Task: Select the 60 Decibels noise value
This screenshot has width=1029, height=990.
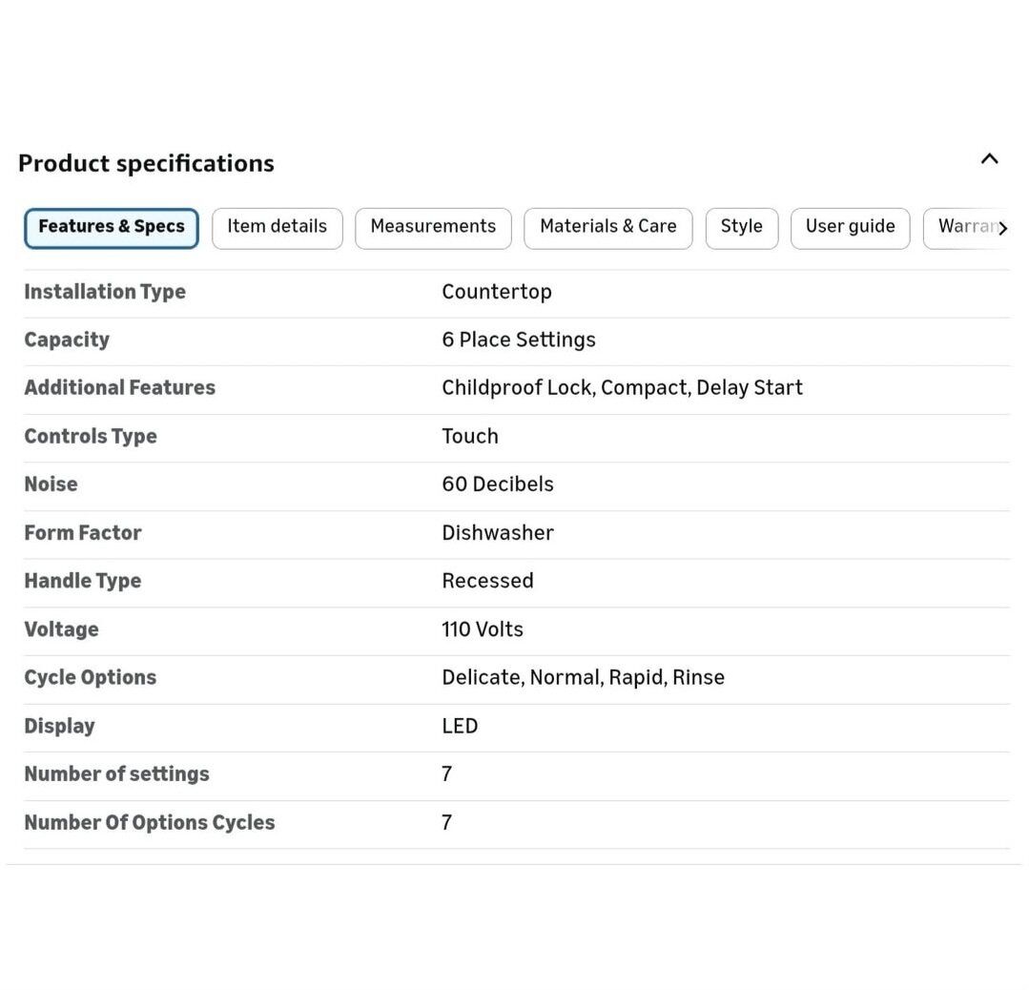Action: pyautogui.click(x=497, y=484)
